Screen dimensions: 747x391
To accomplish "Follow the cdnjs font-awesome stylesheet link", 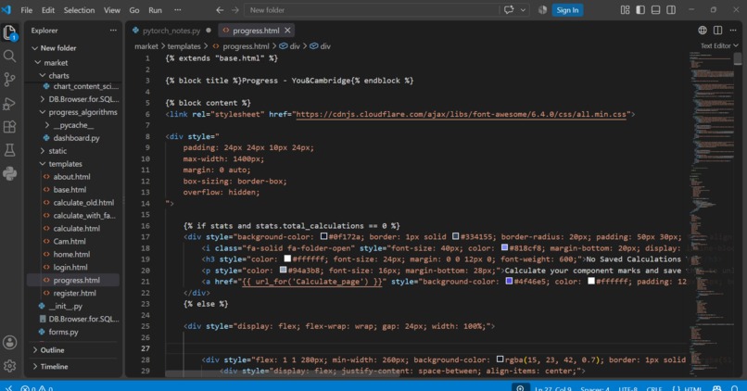I will click(x=462, y=114).
